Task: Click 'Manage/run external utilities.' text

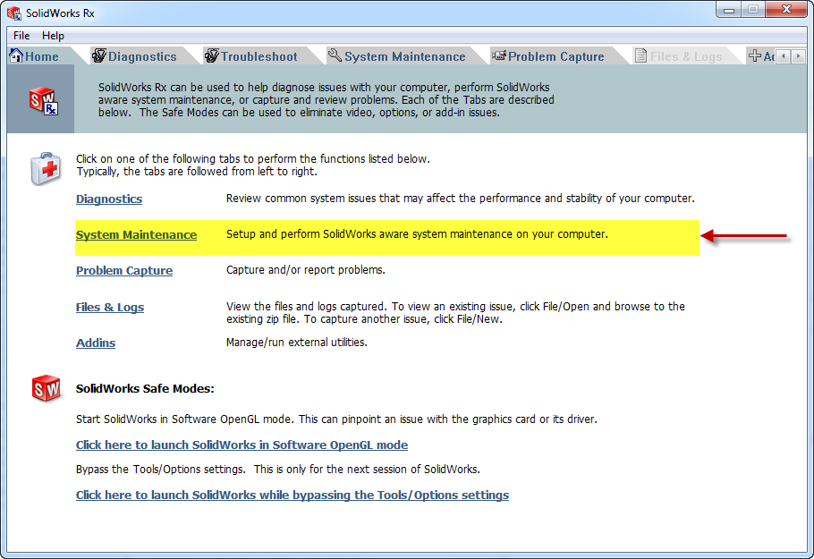Action: coord(296,342)
